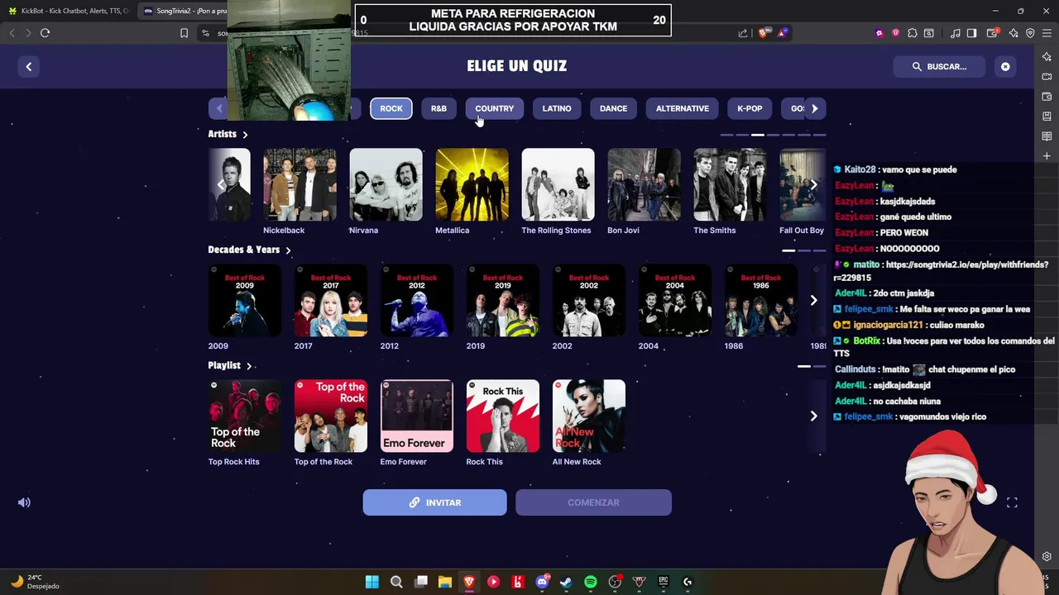Open Windows Start menu
Viewport: 1059px width, 595px height.
[x=372, y=582]
